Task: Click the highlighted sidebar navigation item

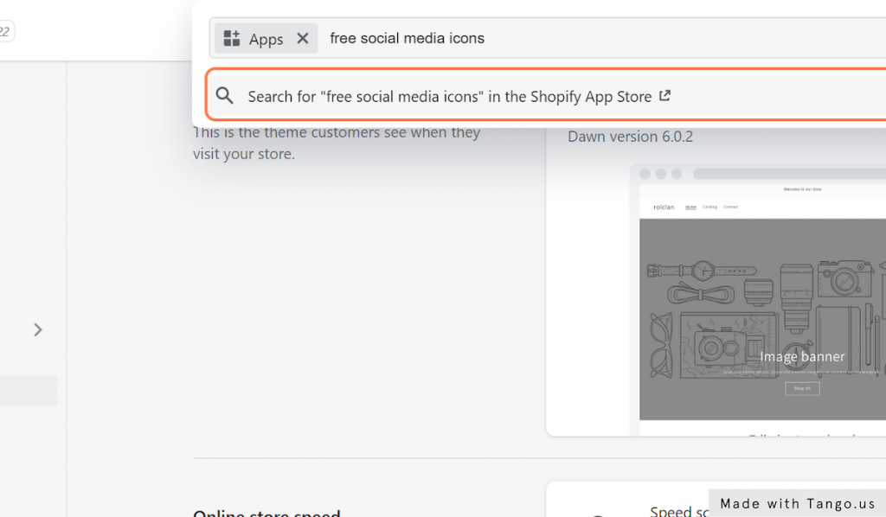Action: (29, 391)
